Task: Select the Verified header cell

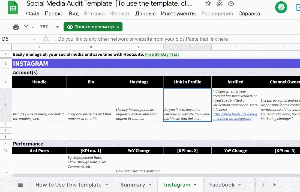Action: point(236,82)
